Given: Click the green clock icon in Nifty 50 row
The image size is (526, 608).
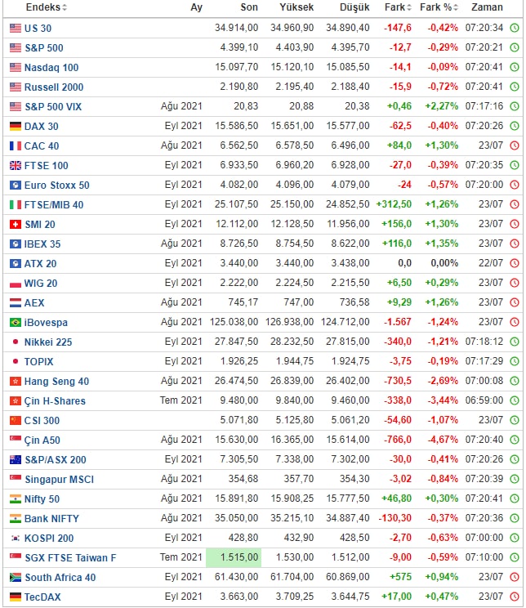Looking at the screenshot, I should click(515, 498).
